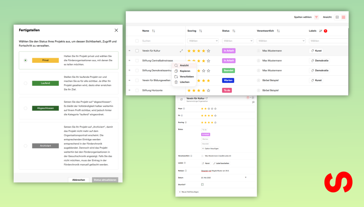
Task: Clear the Datum field with the X icon
Action: click(245, 177)
